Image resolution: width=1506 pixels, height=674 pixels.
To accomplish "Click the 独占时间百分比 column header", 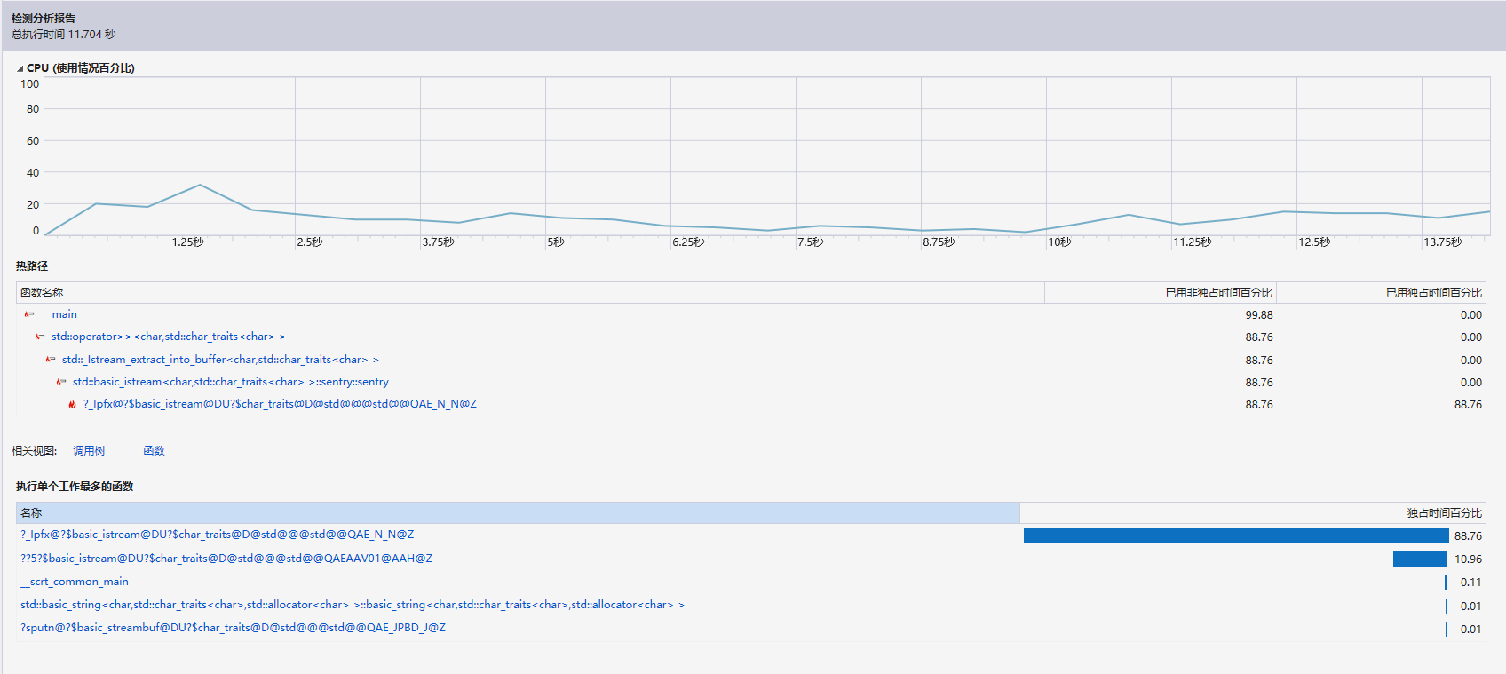I will point(1444,513).
